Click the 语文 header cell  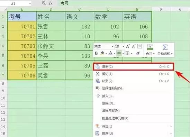point(80,17)
